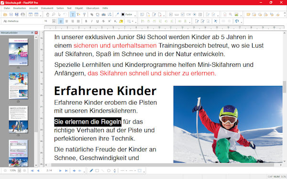287x179 pixels.
Task: Click the eyedropper color picker tool
Action: (x=117, y=14)
